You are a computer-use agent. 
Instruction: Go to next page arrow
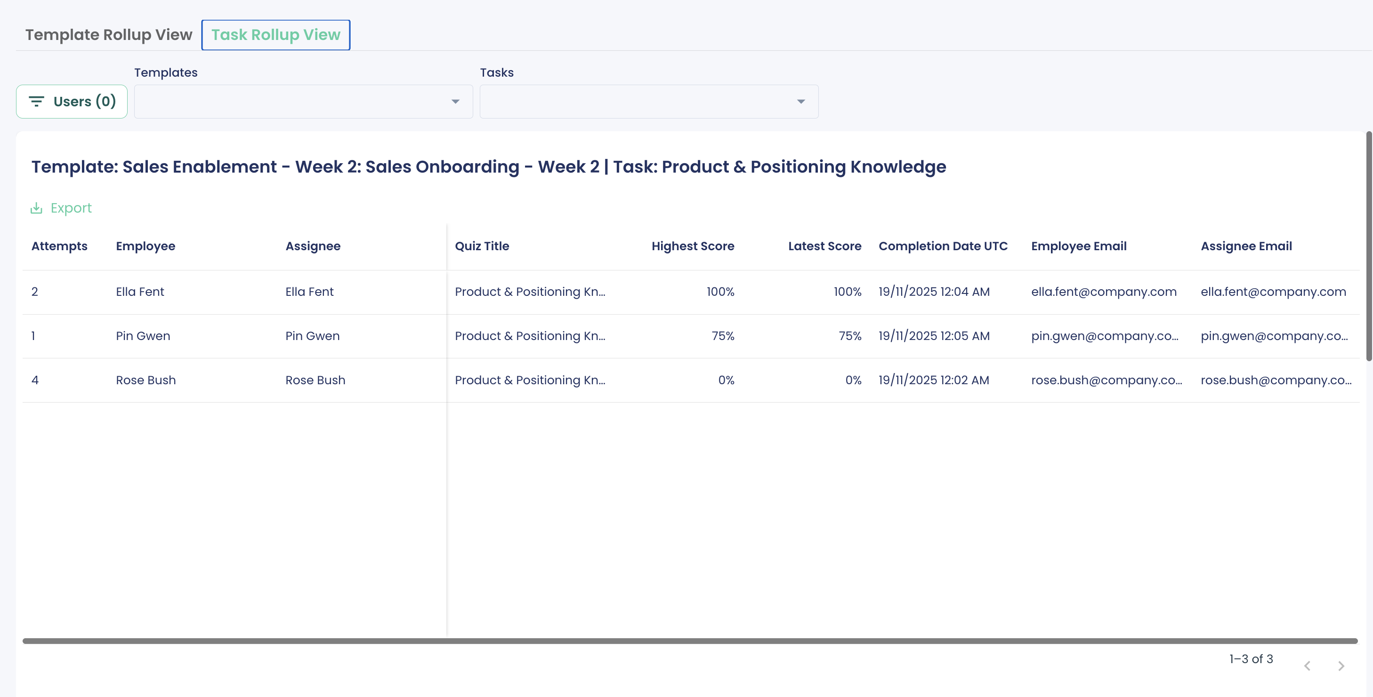[x=1341, y=665]
